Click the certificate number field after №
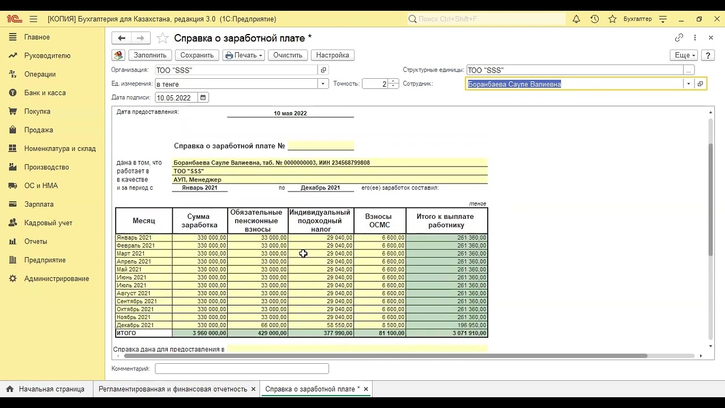725x408 pixels. click(321, 146)
